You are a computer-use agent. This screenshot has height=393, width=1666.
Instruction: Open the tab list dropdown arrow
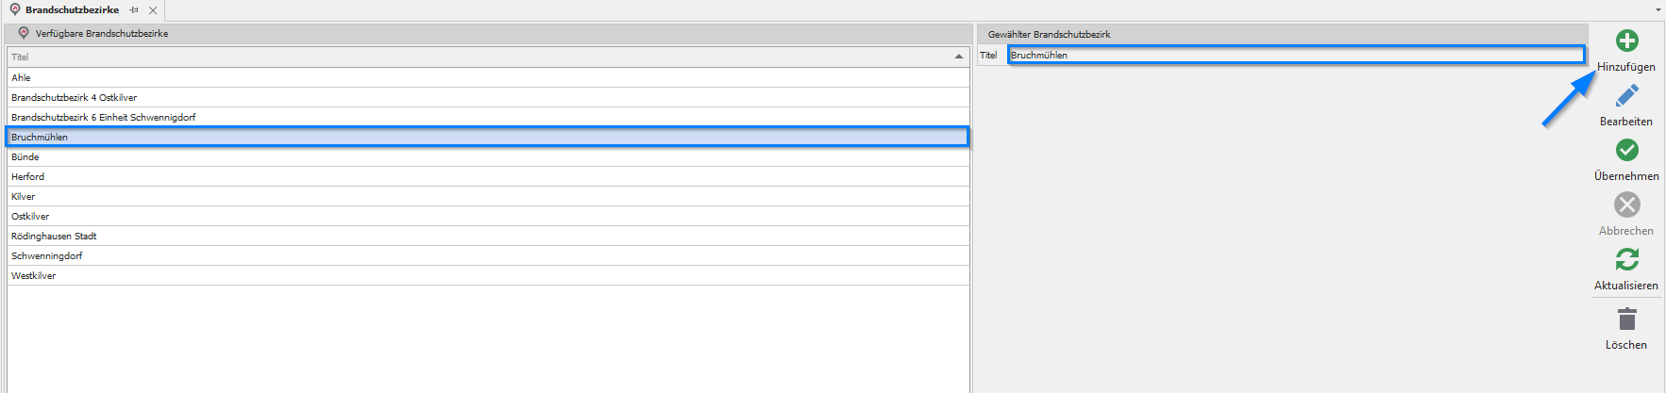1658,9
